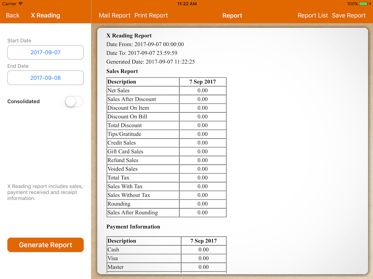Screen dimensions: 373x279
Task: Open the End Date picker field
Action: [46, 78]
